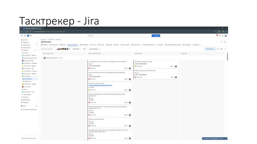Open the settings gear in the Jira header
This screenshot has height=144, width=257.
[x=222, y=36]
